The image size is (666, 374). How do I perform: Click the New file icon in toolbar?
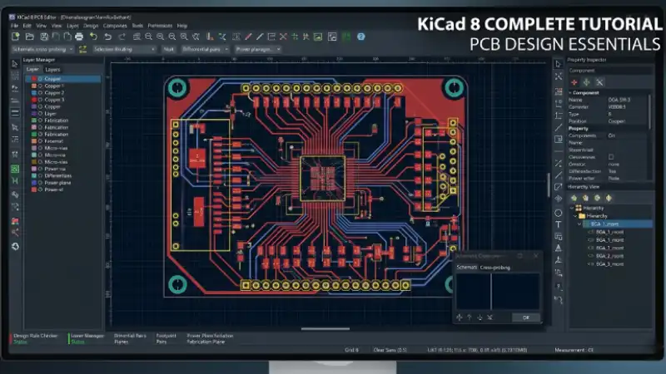(16, 37)
